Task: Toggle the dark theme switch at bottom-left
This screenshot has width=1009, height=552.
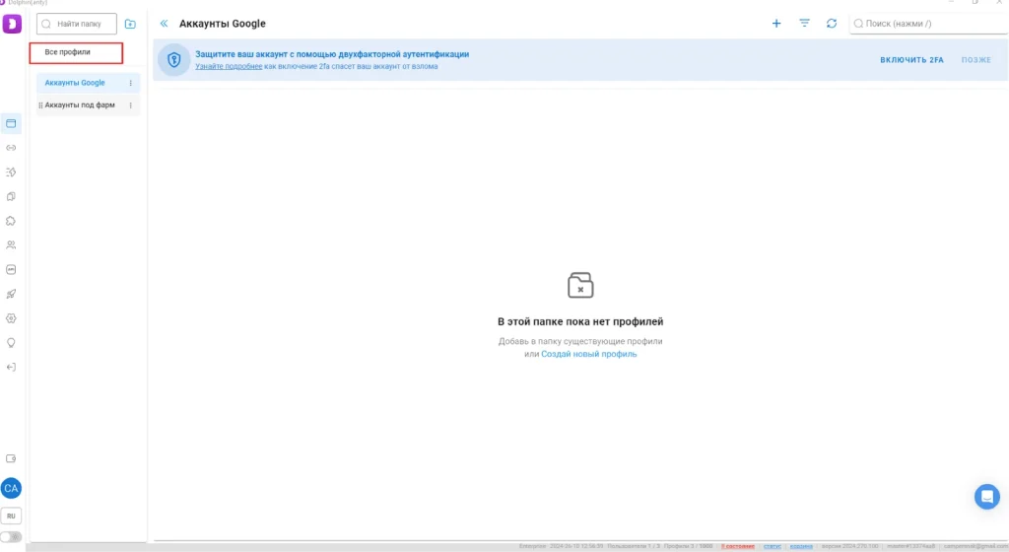Action: pos(11,536)
